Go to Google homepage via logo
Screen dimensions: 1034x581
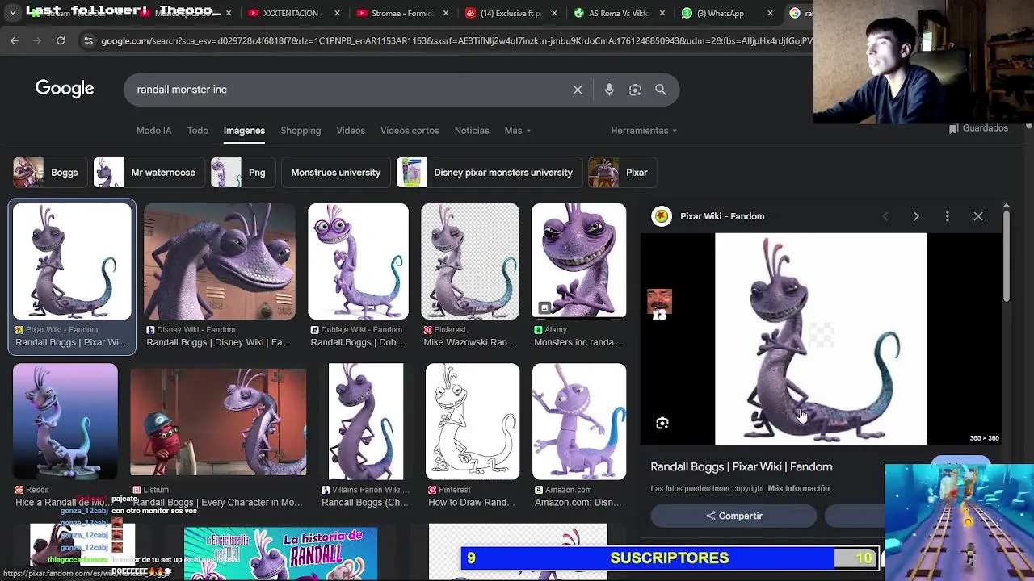click(65, 89)
